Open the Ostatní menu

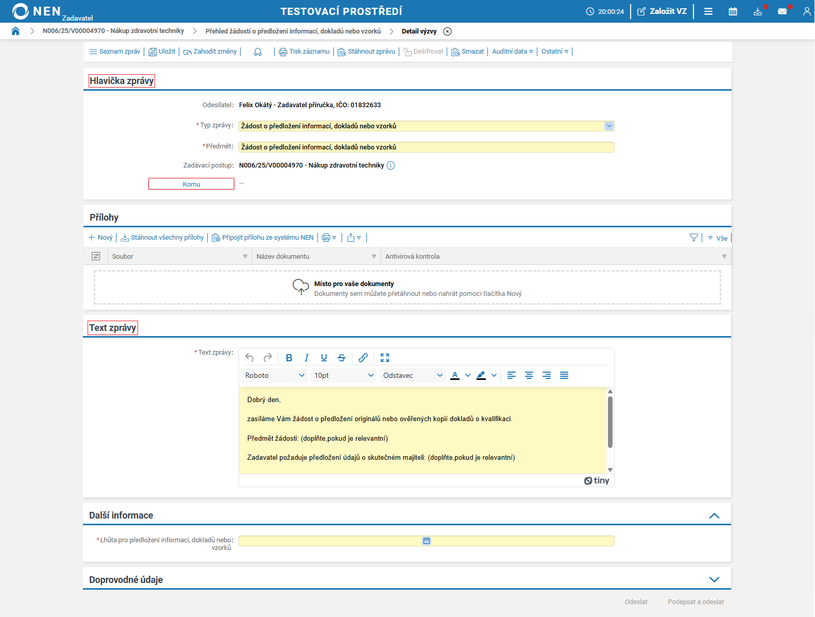(554, 52)
